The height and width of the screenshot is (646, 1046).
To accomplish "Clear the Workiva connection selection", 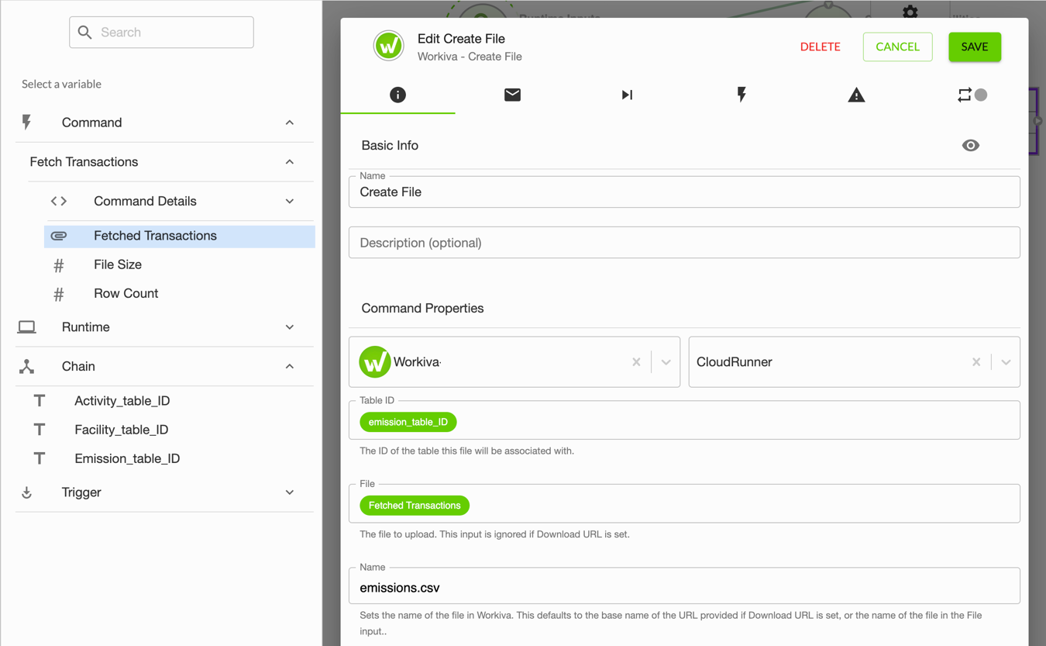I will (x=636, y=362).
